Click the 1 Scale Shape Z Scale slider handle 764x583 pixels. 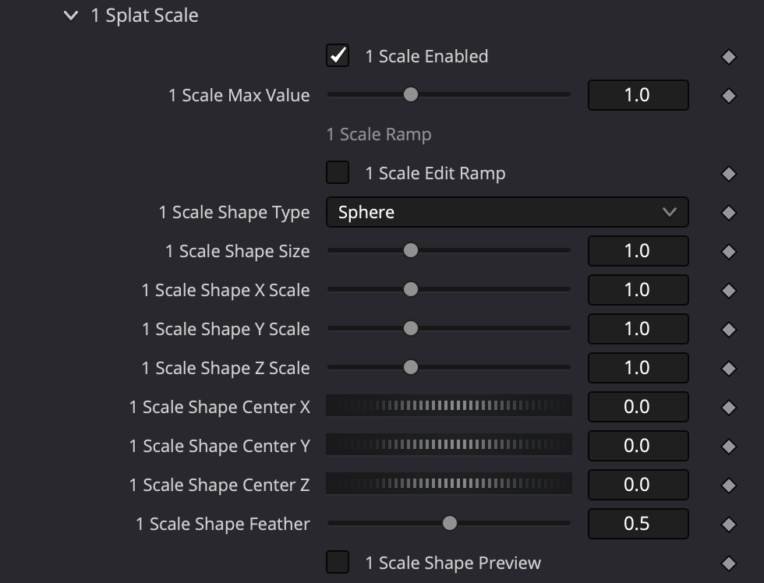coord(411,367)
